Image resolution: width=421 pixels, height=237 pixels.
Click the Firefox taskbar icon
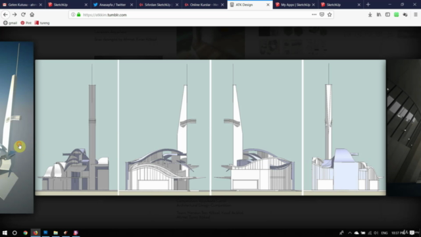tap(36, 232)
